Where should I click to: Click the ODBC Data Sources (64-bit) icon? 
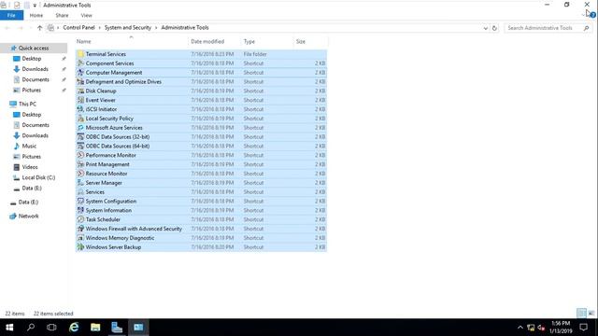[x=80, y=146]
